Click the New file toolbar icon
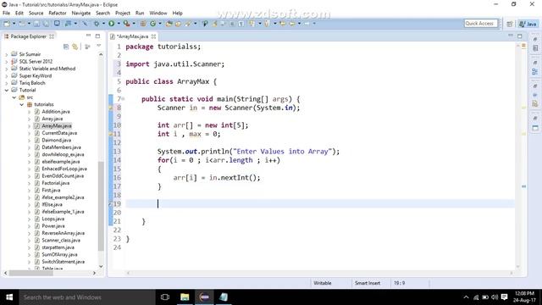Screen dimensions: 542x305 tap(8, 24)
